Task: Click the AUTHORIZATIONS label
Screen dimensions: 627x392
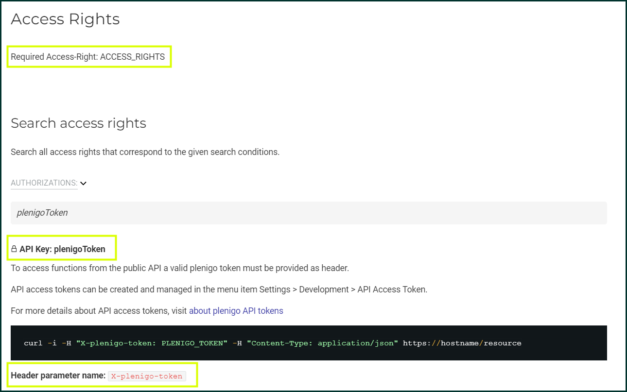Action: coord(44,183)
